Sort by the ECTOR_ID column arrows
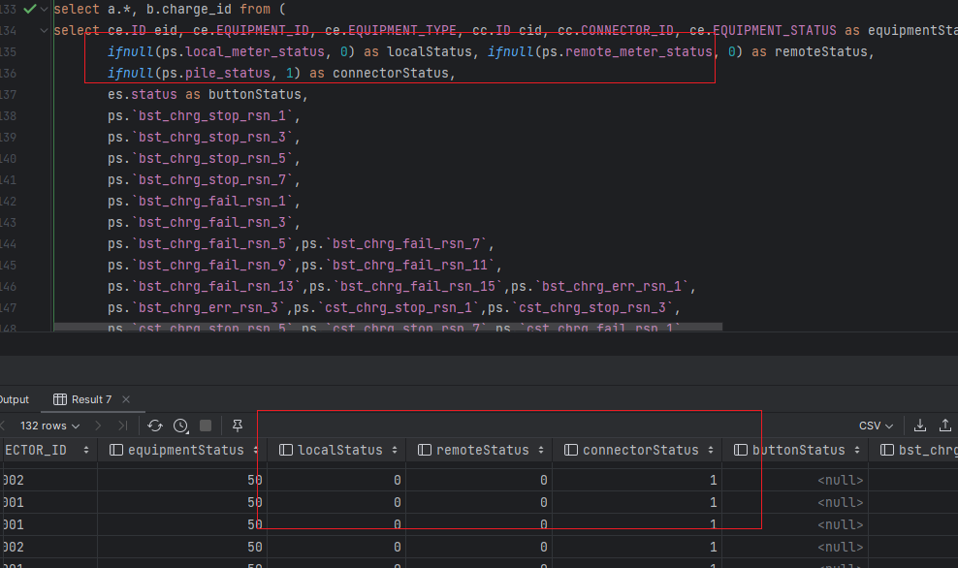Screen dimensions: 958x568 tap(86, 450)
